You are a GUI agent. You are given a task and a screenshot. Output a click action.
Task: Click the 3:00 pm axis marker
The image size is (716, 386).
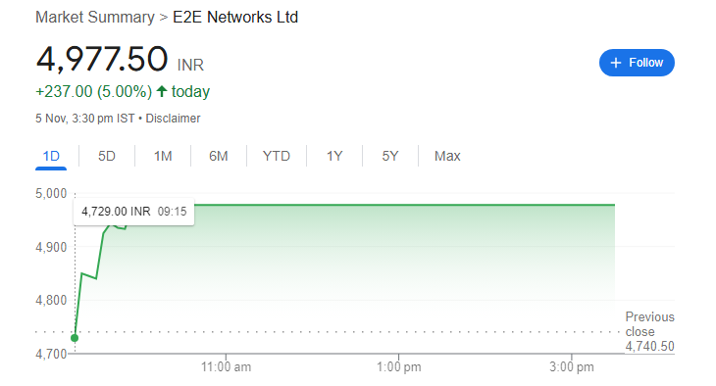coord(572,366)
